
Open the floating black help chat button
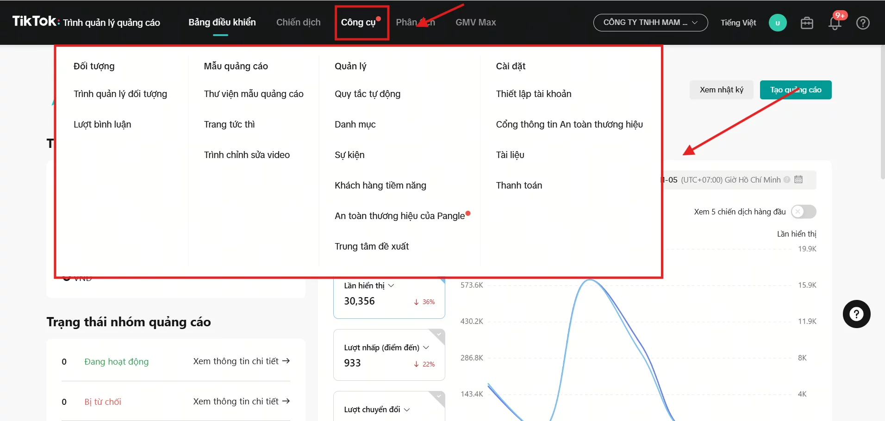pos(856,314)
